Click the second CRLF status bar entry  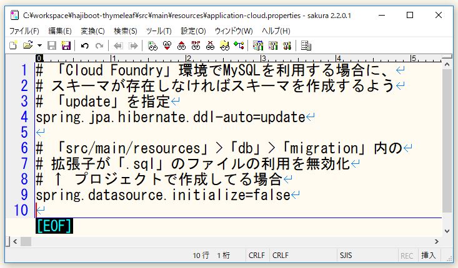tap(281, 256)
